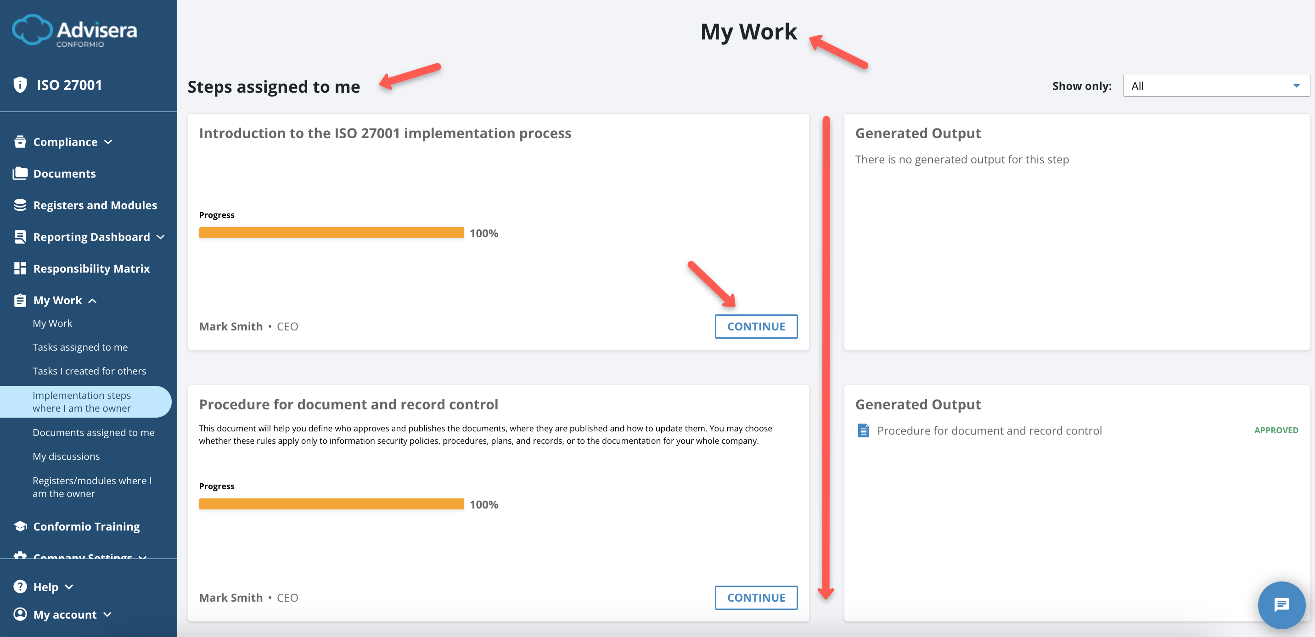Go to Documents assigned to me
The image size is (1315, 637).
click(93, 432)
